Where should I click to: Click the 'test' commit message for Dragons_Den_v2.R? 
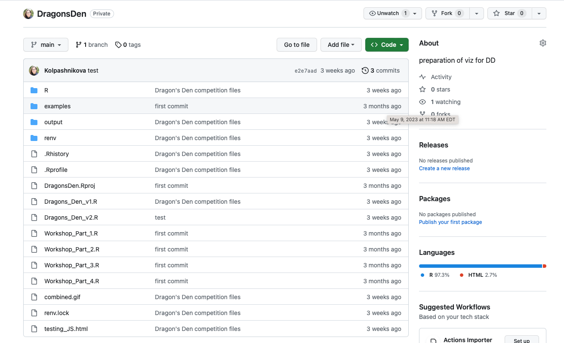click(160, 217)
